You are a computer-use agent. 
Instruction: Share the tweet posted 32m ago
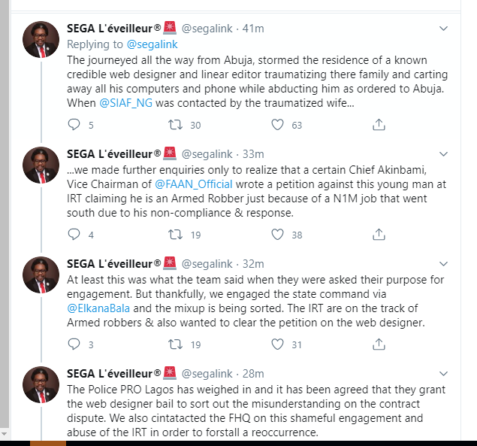pyautogui.click(x=379, y=344)
